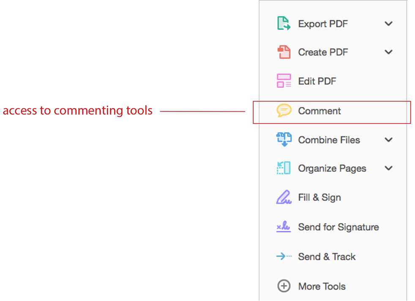The height and width of the screenshot is (301, 415).
Task: Expand the Combine Files chevron
Action: (x=388, y=140)
